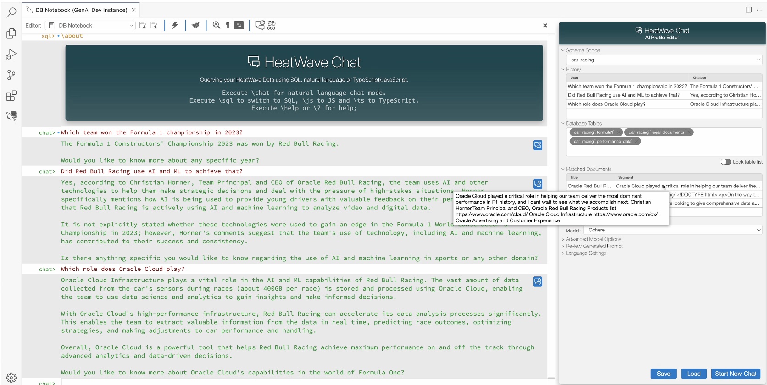Toggle invisible characters pilcrow icon
The height and width of the screenshot is (385, 767).
[x=228, y=26]
